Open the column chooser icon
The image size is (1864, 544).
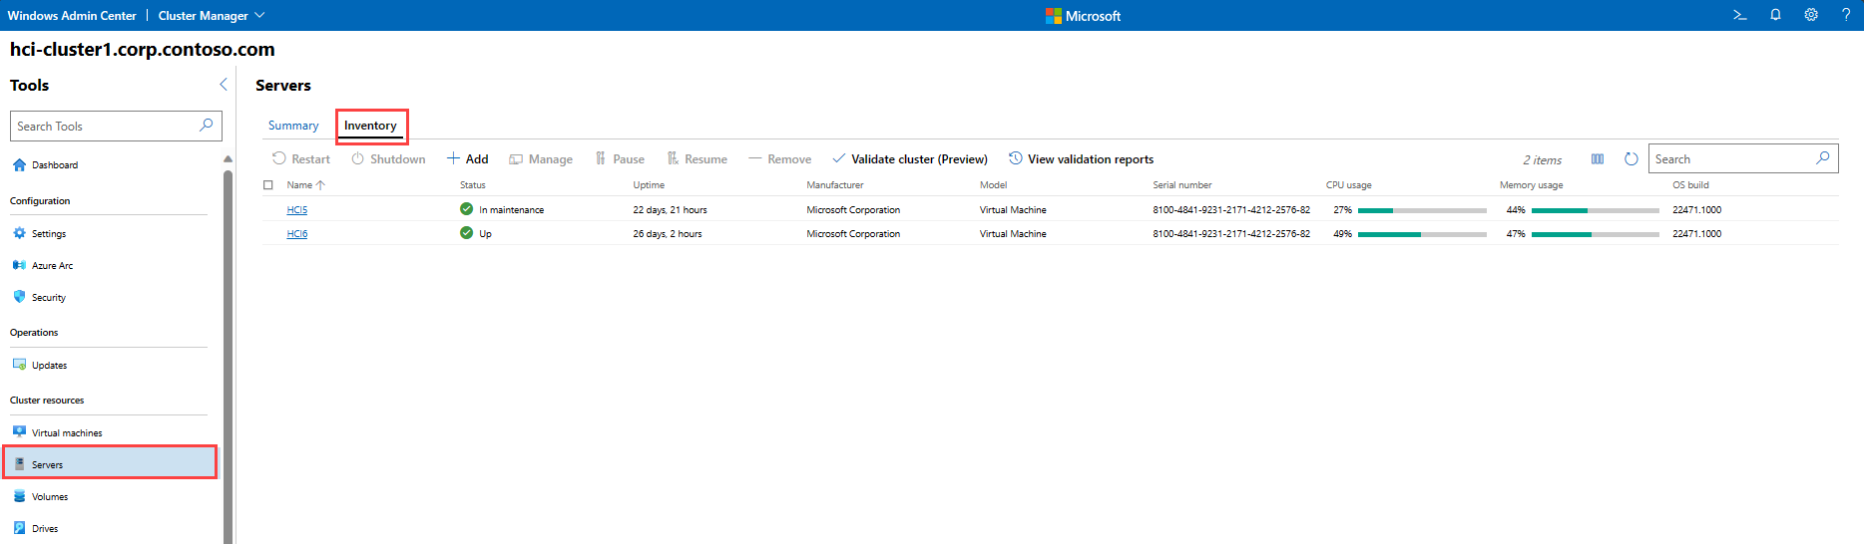pyautogui.click(x=1598, y=159)
